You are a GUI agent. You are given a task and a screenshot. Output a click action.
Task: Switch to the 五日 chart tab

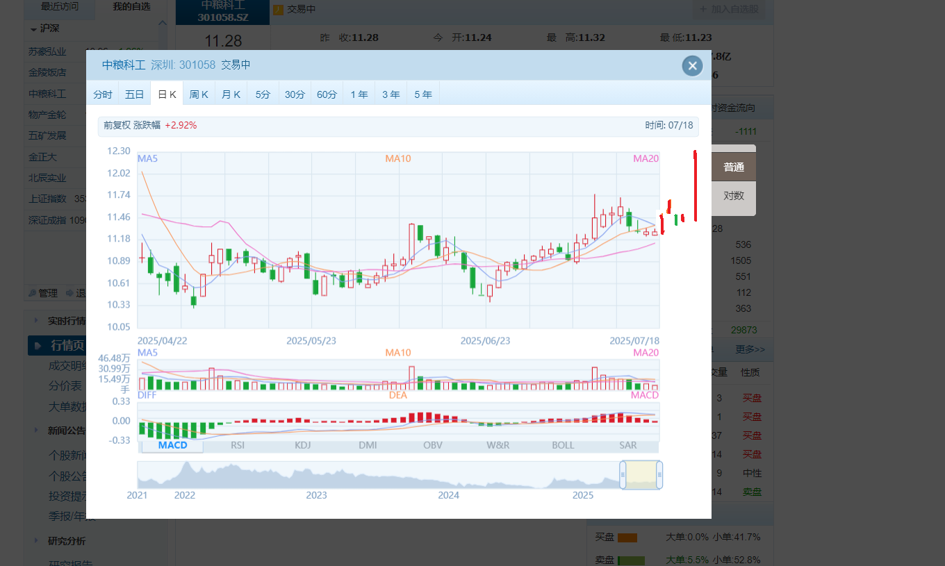pos(135,94)
